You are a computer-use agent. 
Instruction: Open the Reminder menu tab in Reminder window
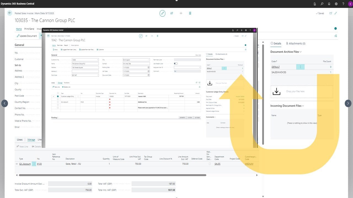(x=60, y=45)
